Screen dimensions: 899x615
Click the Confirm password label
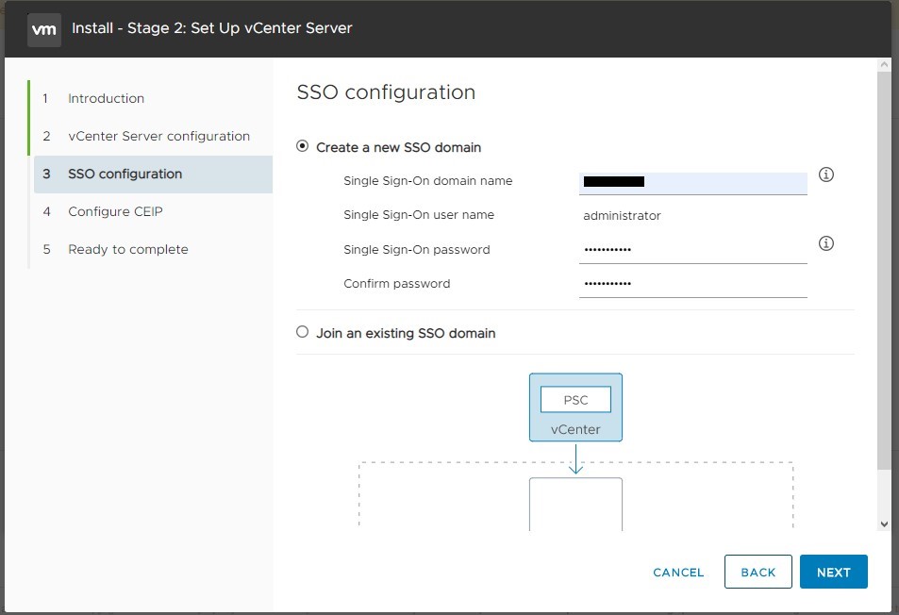click(x=397, y=284)
